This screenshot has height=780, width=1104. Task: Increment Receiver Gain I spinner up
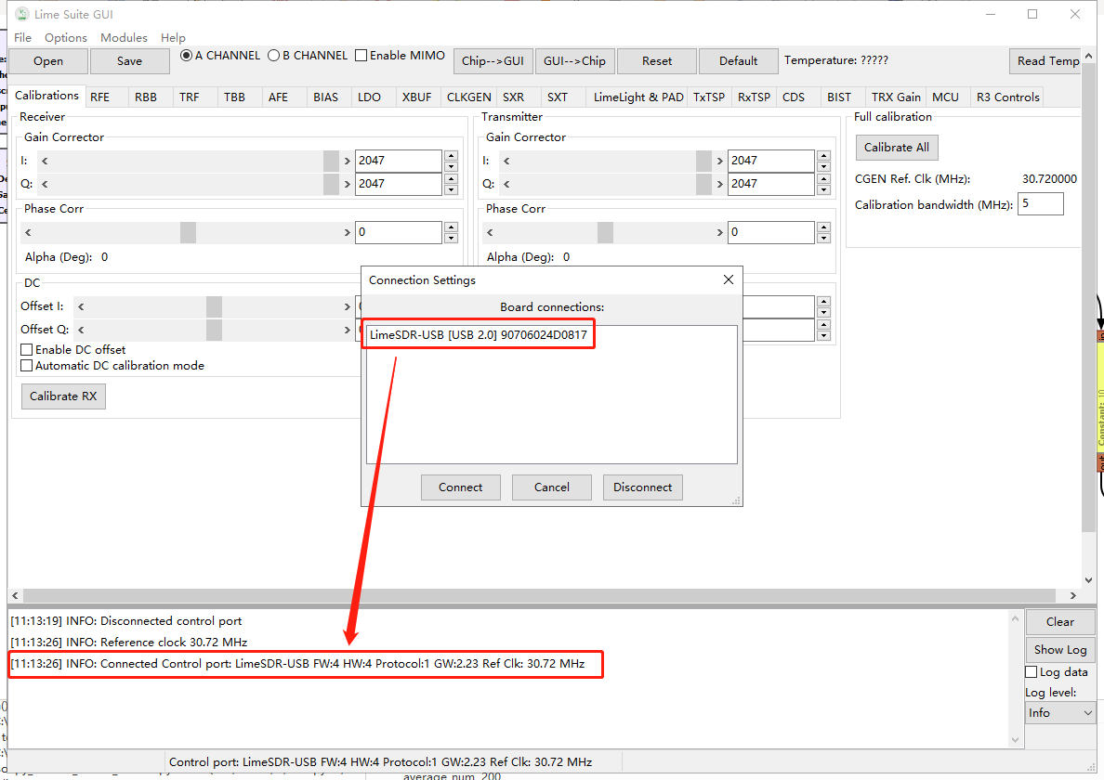pyautogui.click(x=452, y=155)
